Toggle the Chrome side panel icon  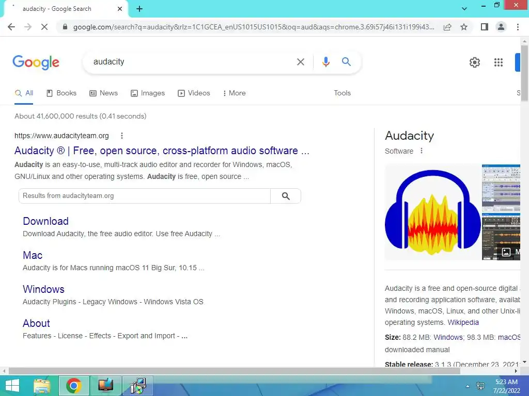coord(485,27)
